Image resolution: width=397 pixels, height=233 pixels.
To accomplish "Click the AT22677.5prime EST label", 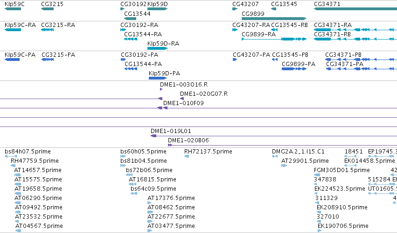I will pos(171,217).
